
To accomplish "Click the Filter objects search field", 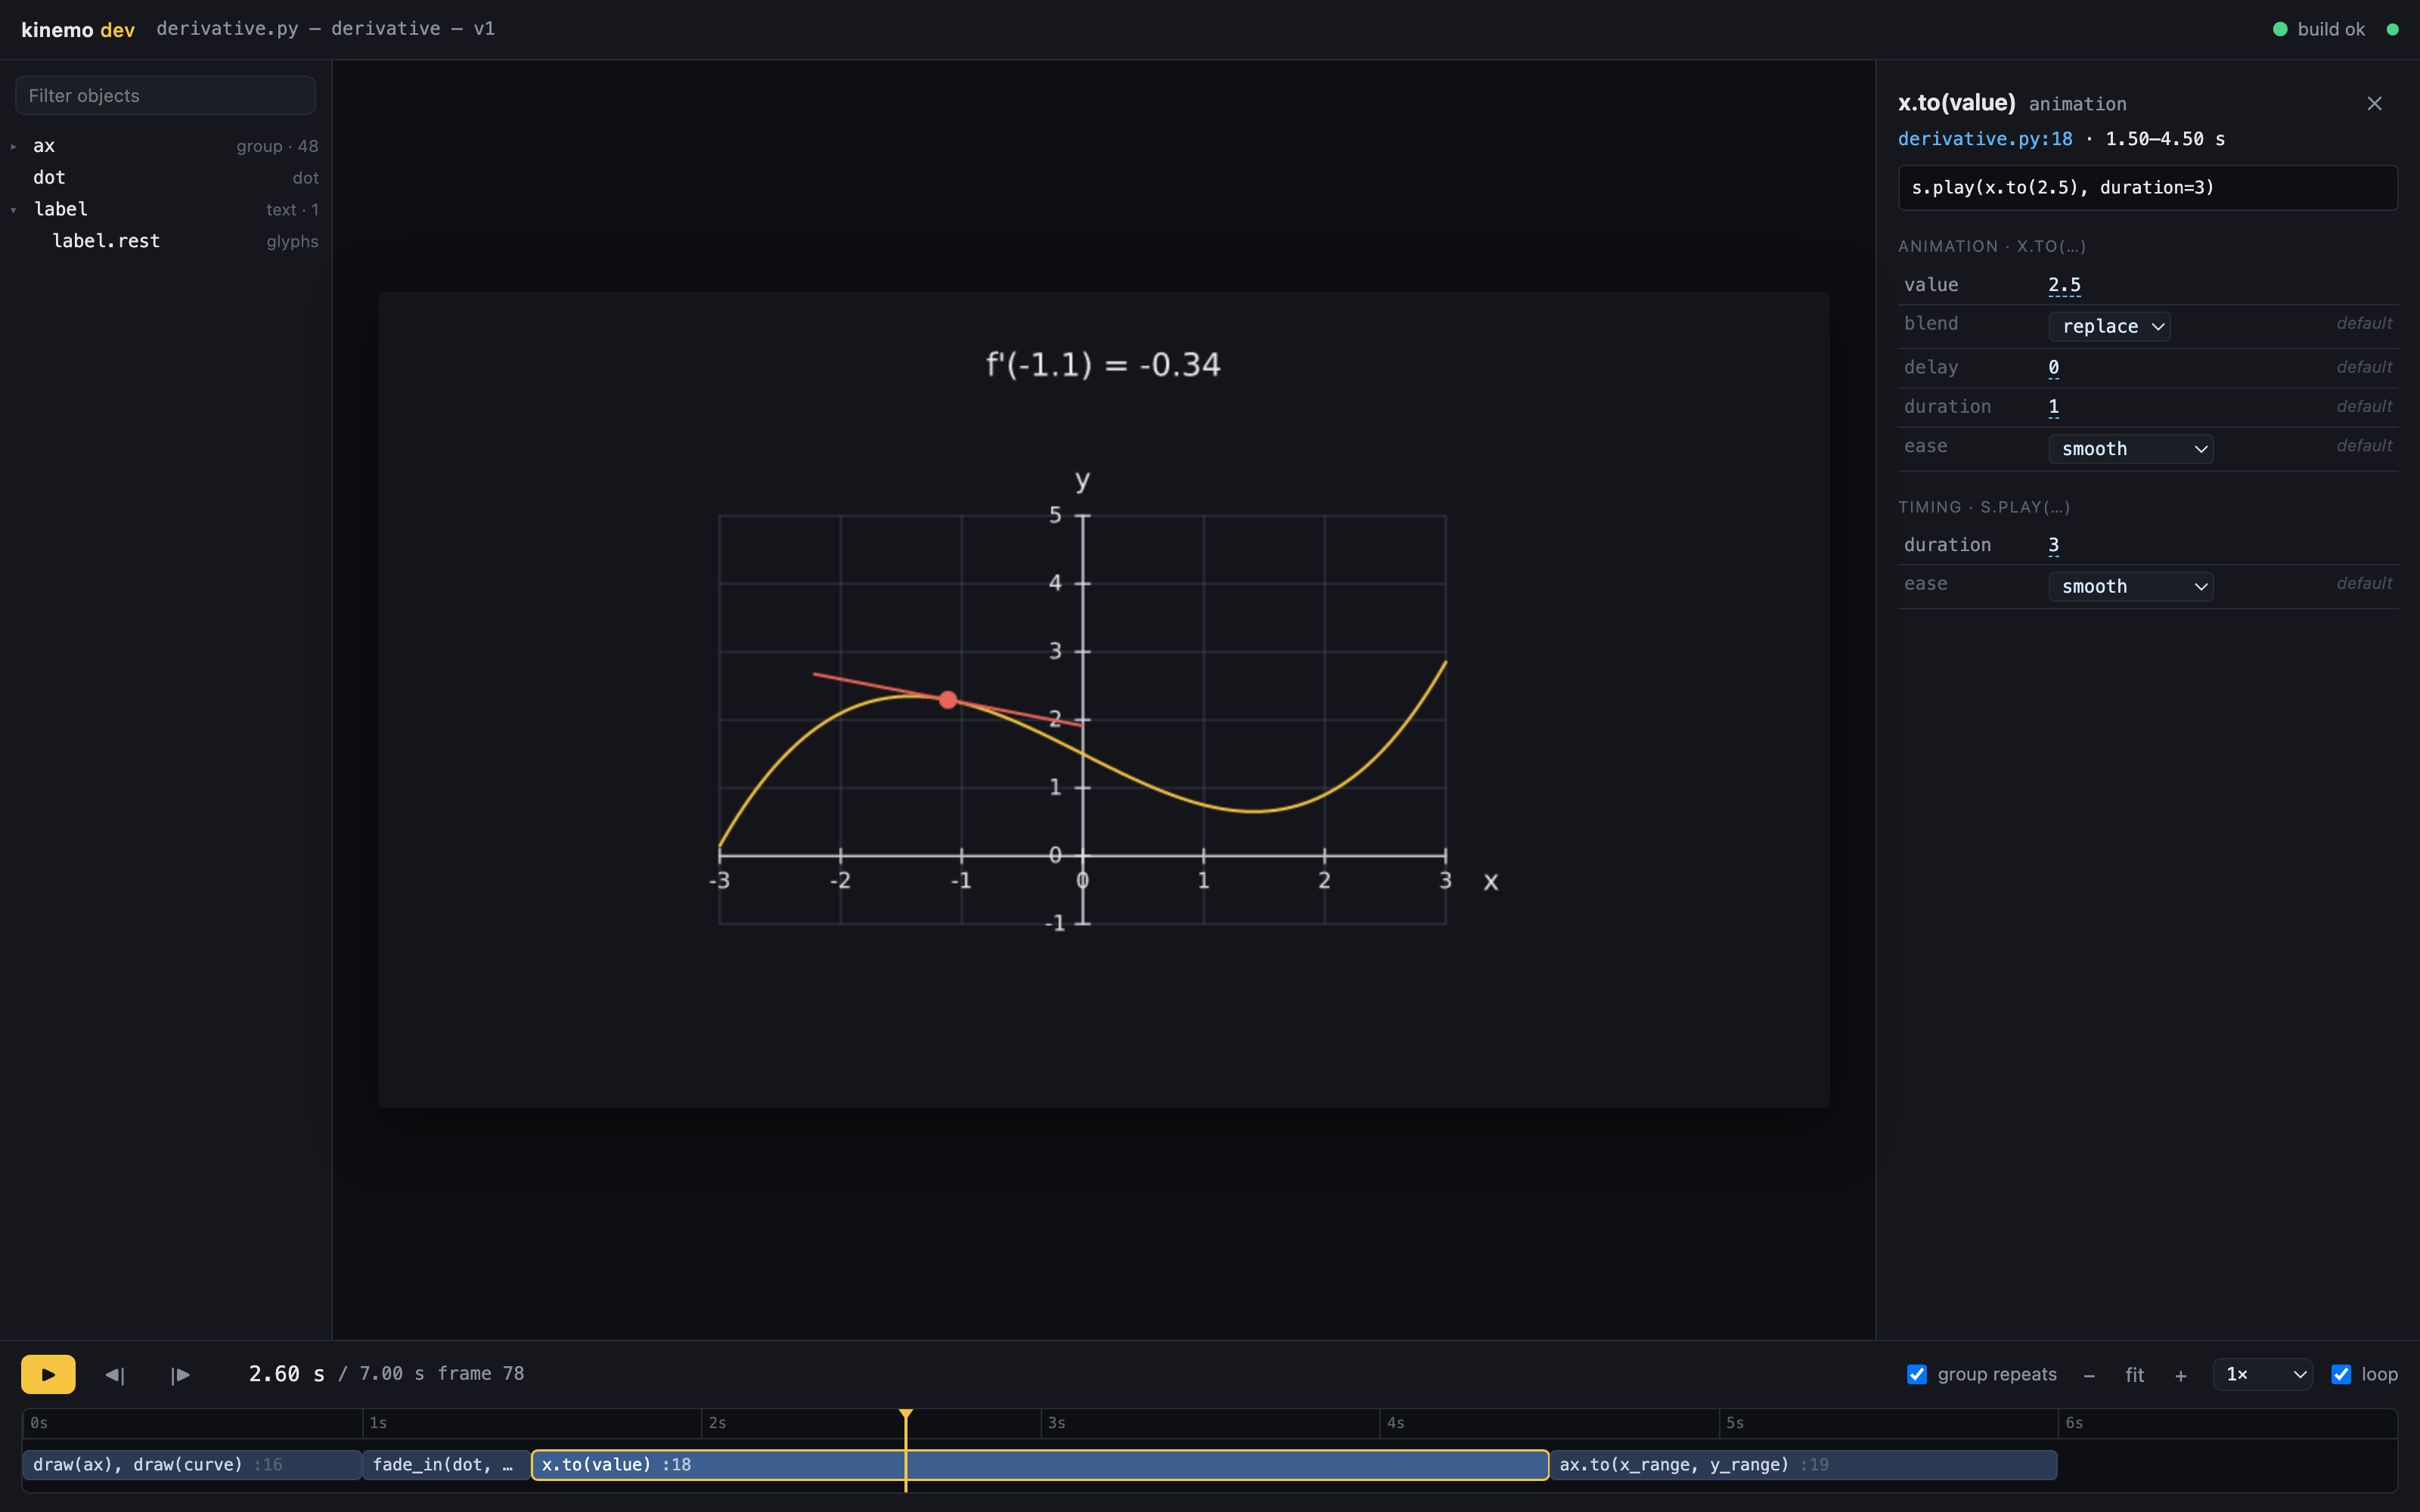I will tap(166, 96).
